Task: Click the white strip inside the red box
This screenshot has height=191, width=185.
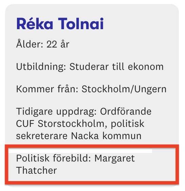Action: pyautogui.click(x=80, y=151)
